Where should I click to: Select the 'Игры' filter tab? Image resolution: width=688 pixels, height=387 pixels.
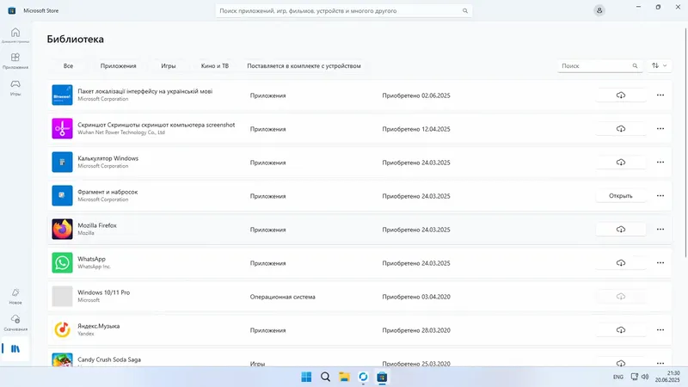click(168, 66)
